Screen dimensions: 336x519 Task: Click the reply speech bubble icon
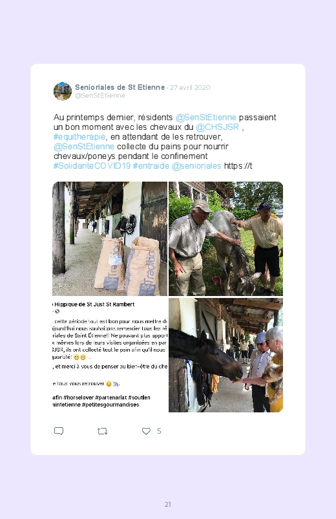59,431
